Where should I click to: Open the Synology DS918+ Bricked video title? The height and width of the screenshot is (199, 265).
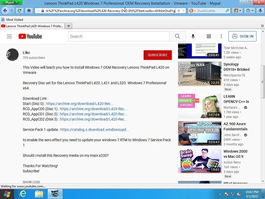(237, 67)
